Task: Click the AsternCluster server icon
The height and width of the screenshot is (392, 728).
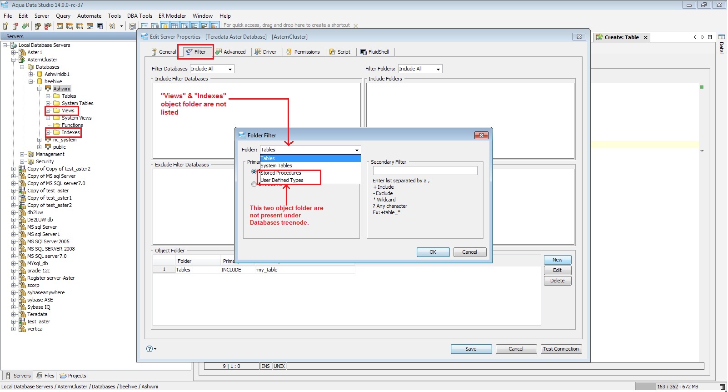Action: pyautogui.click(x=22, y=60)
